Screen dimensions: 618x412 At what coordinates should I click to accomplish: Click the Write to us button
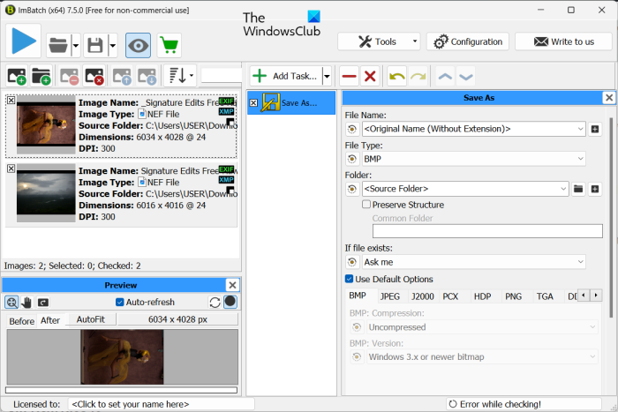tap(563, 41)
